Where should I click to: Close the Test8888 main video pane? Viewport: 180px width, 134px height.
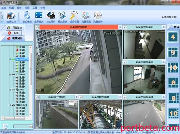coord(120,27)
